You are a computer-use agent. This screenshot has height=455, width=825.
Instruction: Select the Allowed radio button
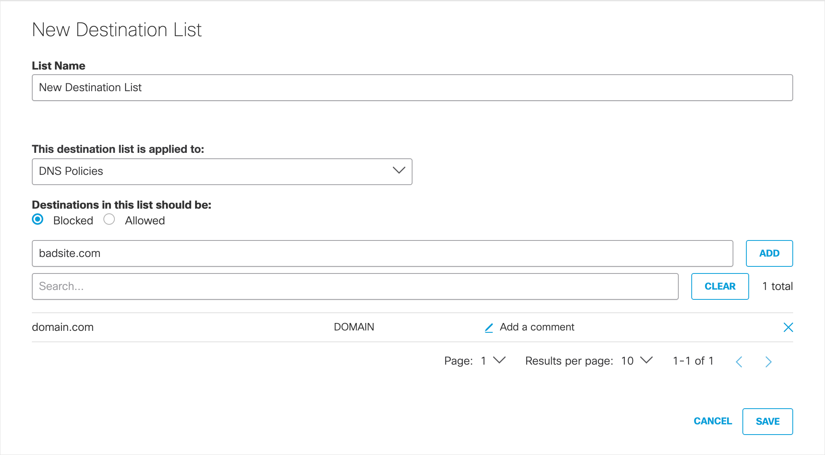click(x=109, y=219)
